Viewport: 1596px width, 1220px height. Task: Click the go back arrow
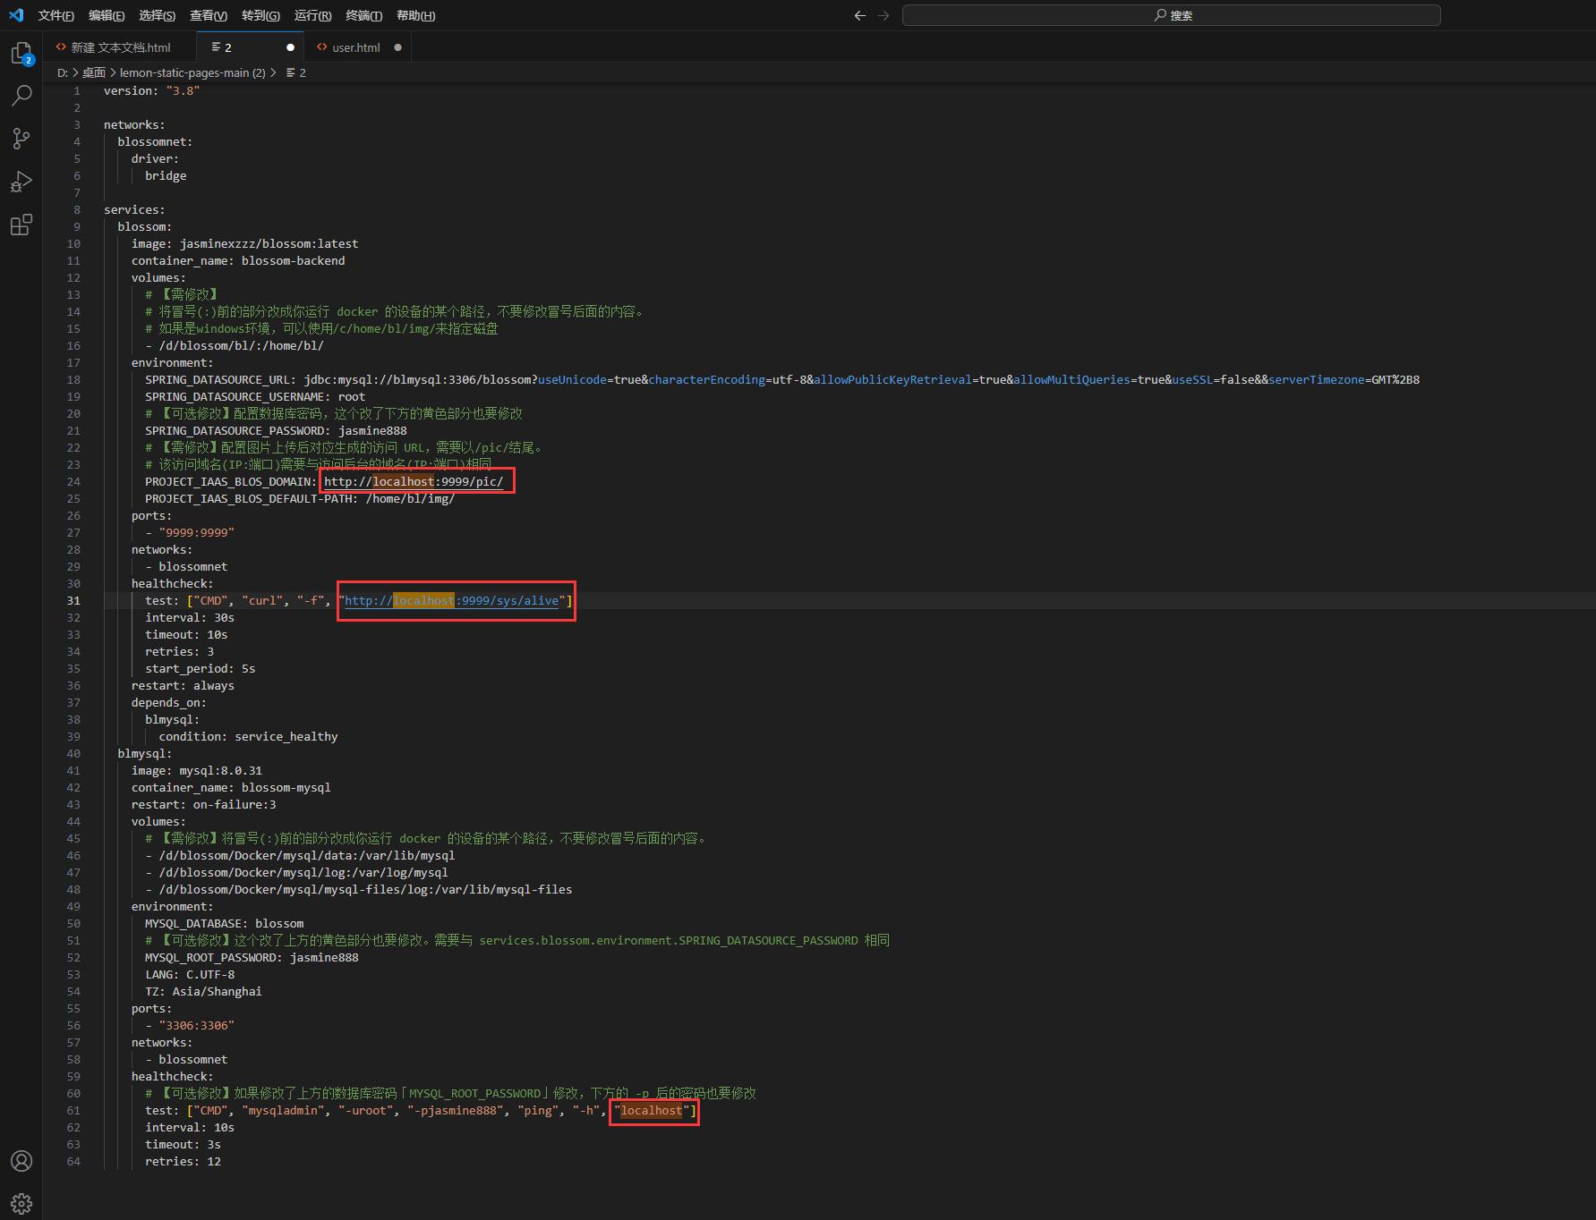860,15
